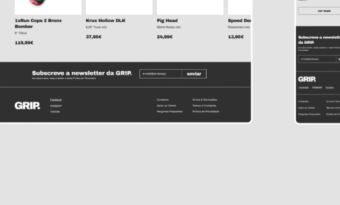Open the Facebook link in the mobile footer
Image resolution: width=340 pixels, height=205 pixels.
pos(303,87)
